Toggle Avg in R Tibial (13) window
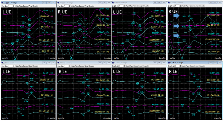The width and height of the screenshot is (224, 121). (86, 66)
